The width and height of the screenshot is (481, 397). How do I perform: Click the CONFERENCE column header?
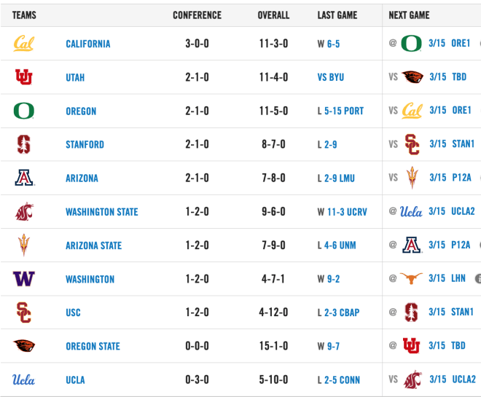click(197, 15)
